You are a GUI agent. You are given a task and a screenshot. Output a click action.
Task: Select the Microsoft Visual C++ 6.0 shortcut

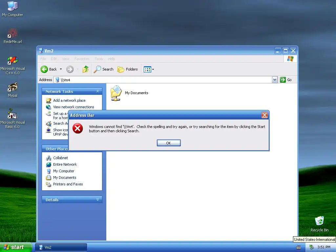tap(13, 65)
